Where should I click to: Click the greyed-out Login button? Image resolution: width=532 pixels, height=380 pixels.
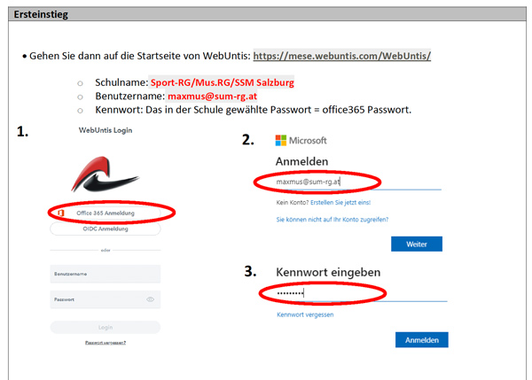coord(106,328)
